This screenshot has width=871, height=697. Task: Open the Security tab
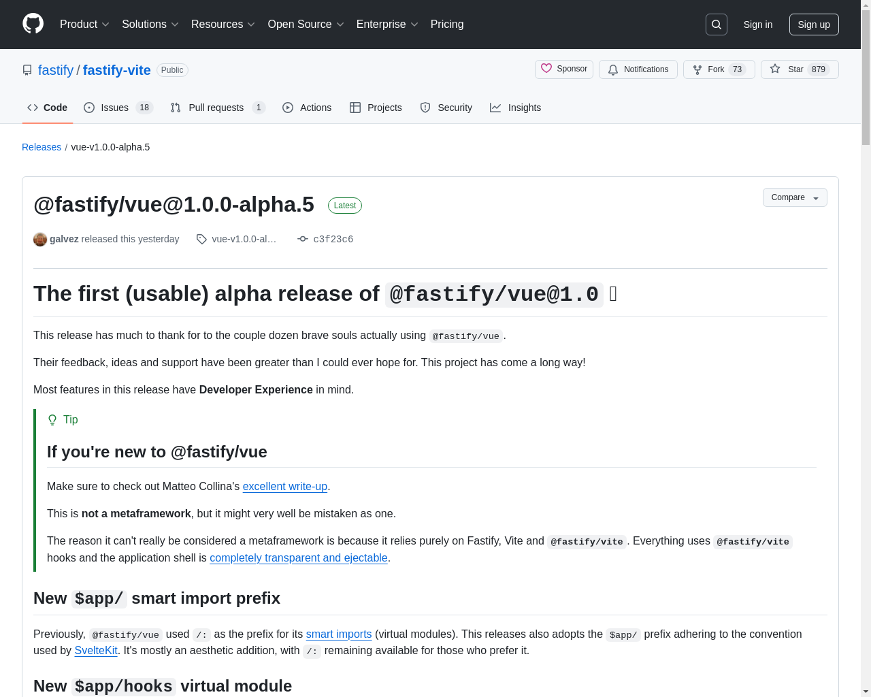(x=446, y=108)
